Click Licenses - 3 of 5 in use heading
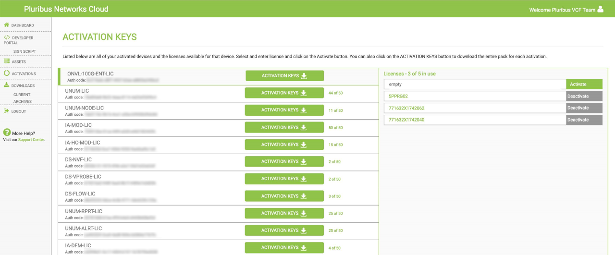Viewport: 615px width, 255px height. tap(410, 74)
